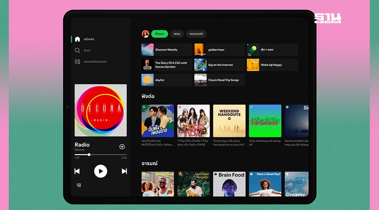Select the green 'ทั้งหมด' filter chip
The height and width of the screenshot is (210, 379).
[x=160, y=34]
